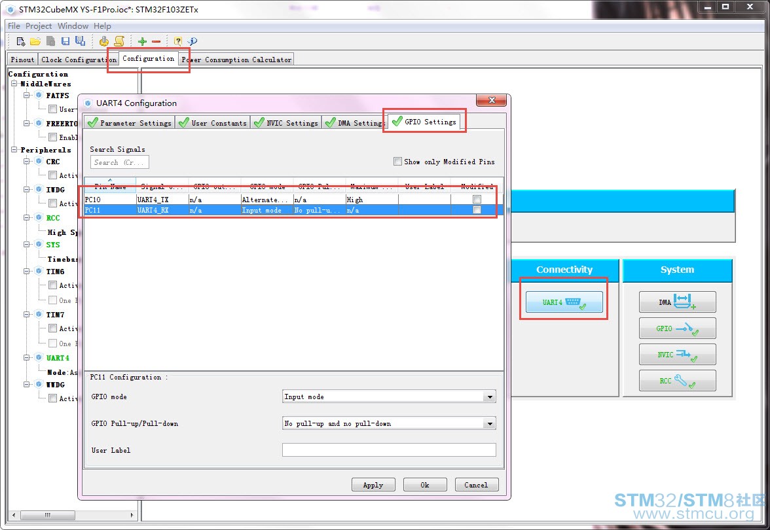This screenshot has height=530, width=770.
Task: Click the green plus toolbar icon
Action: click(142, 41)
